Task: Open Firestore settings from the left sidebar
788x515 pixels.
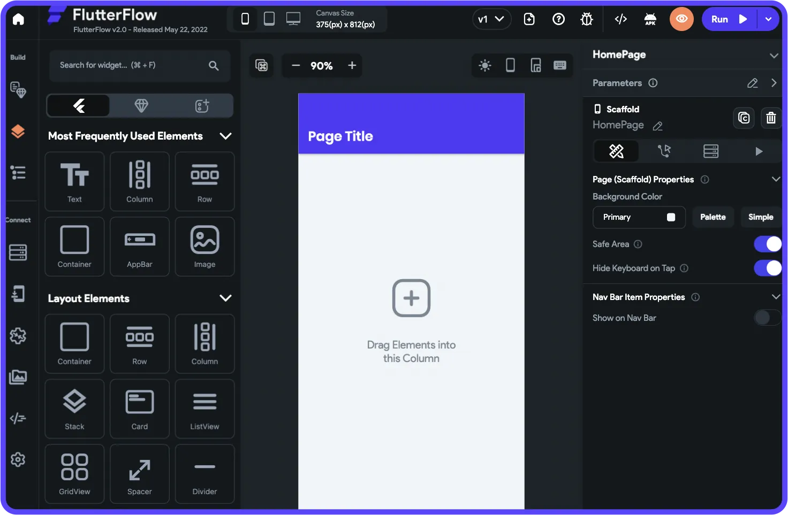Action: pos(18,252)
